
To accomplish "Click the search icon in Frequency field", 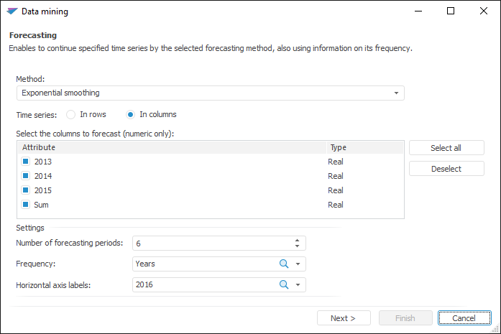I will tap(284, 264).
